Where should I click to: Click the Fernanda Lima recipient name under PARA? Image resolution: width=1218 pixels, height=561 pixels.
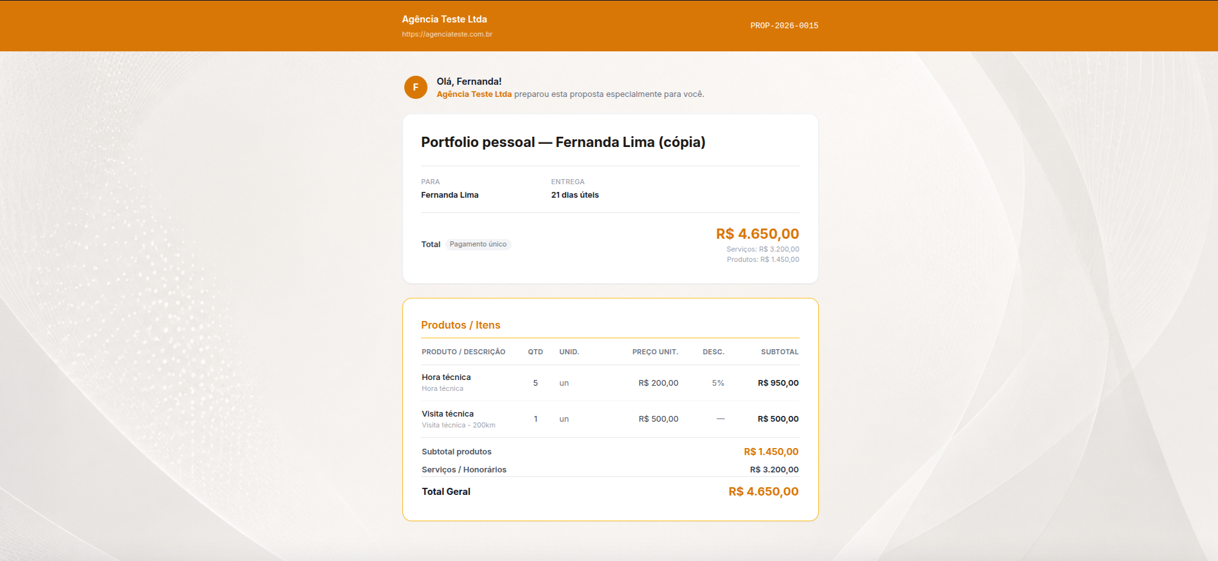(x=450, y=195)
